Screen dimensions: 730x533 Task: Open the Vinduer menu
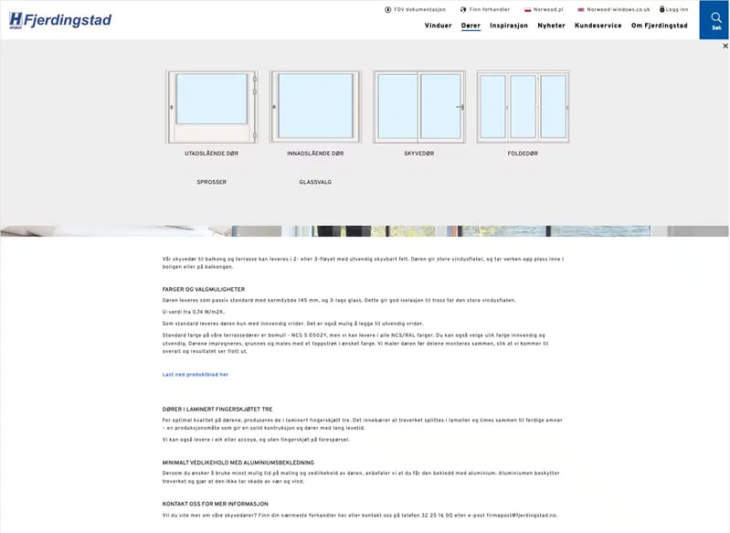tap(439, 26)
